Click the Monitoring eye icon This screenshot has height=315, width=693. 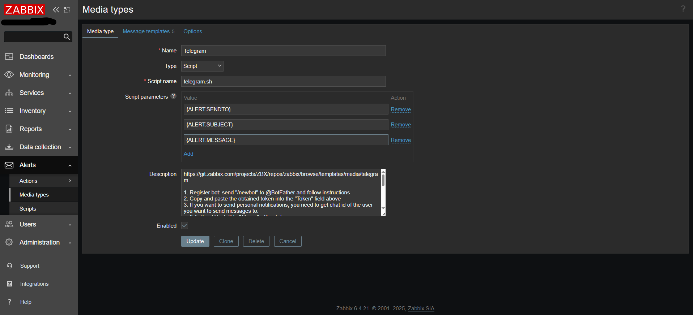click(9, 75)
